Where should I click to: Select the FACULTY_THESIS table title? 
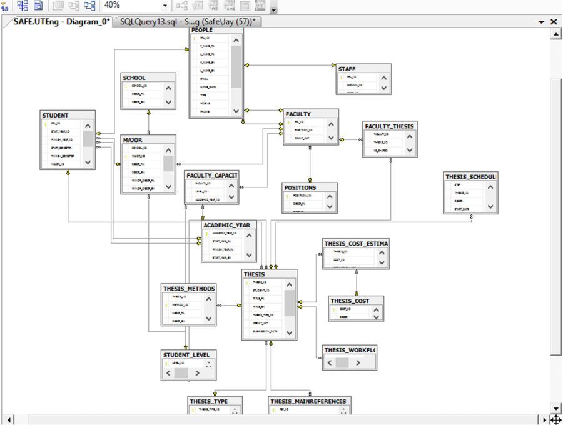pyautogui.click(x=389, y=126)
